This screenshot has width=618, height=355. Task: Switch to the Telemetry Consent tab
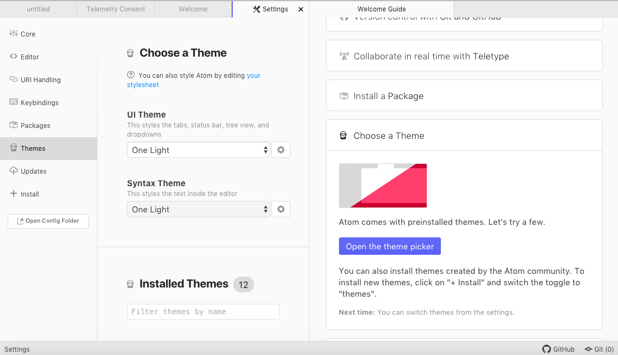point(116,9)
